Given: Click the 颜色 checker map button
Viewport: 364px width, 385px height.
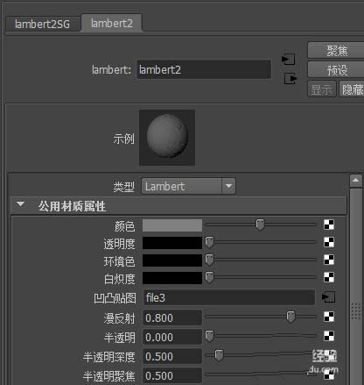Looking at the screenshot, I should pyautogui.click(x=329, y=225).
